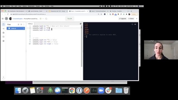This screenshot has width=178, height=100.
Task: Open Zoom from the Dock
Action: tap(101, 91)
